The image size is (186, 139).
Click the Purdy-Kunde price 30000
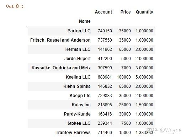125,114
